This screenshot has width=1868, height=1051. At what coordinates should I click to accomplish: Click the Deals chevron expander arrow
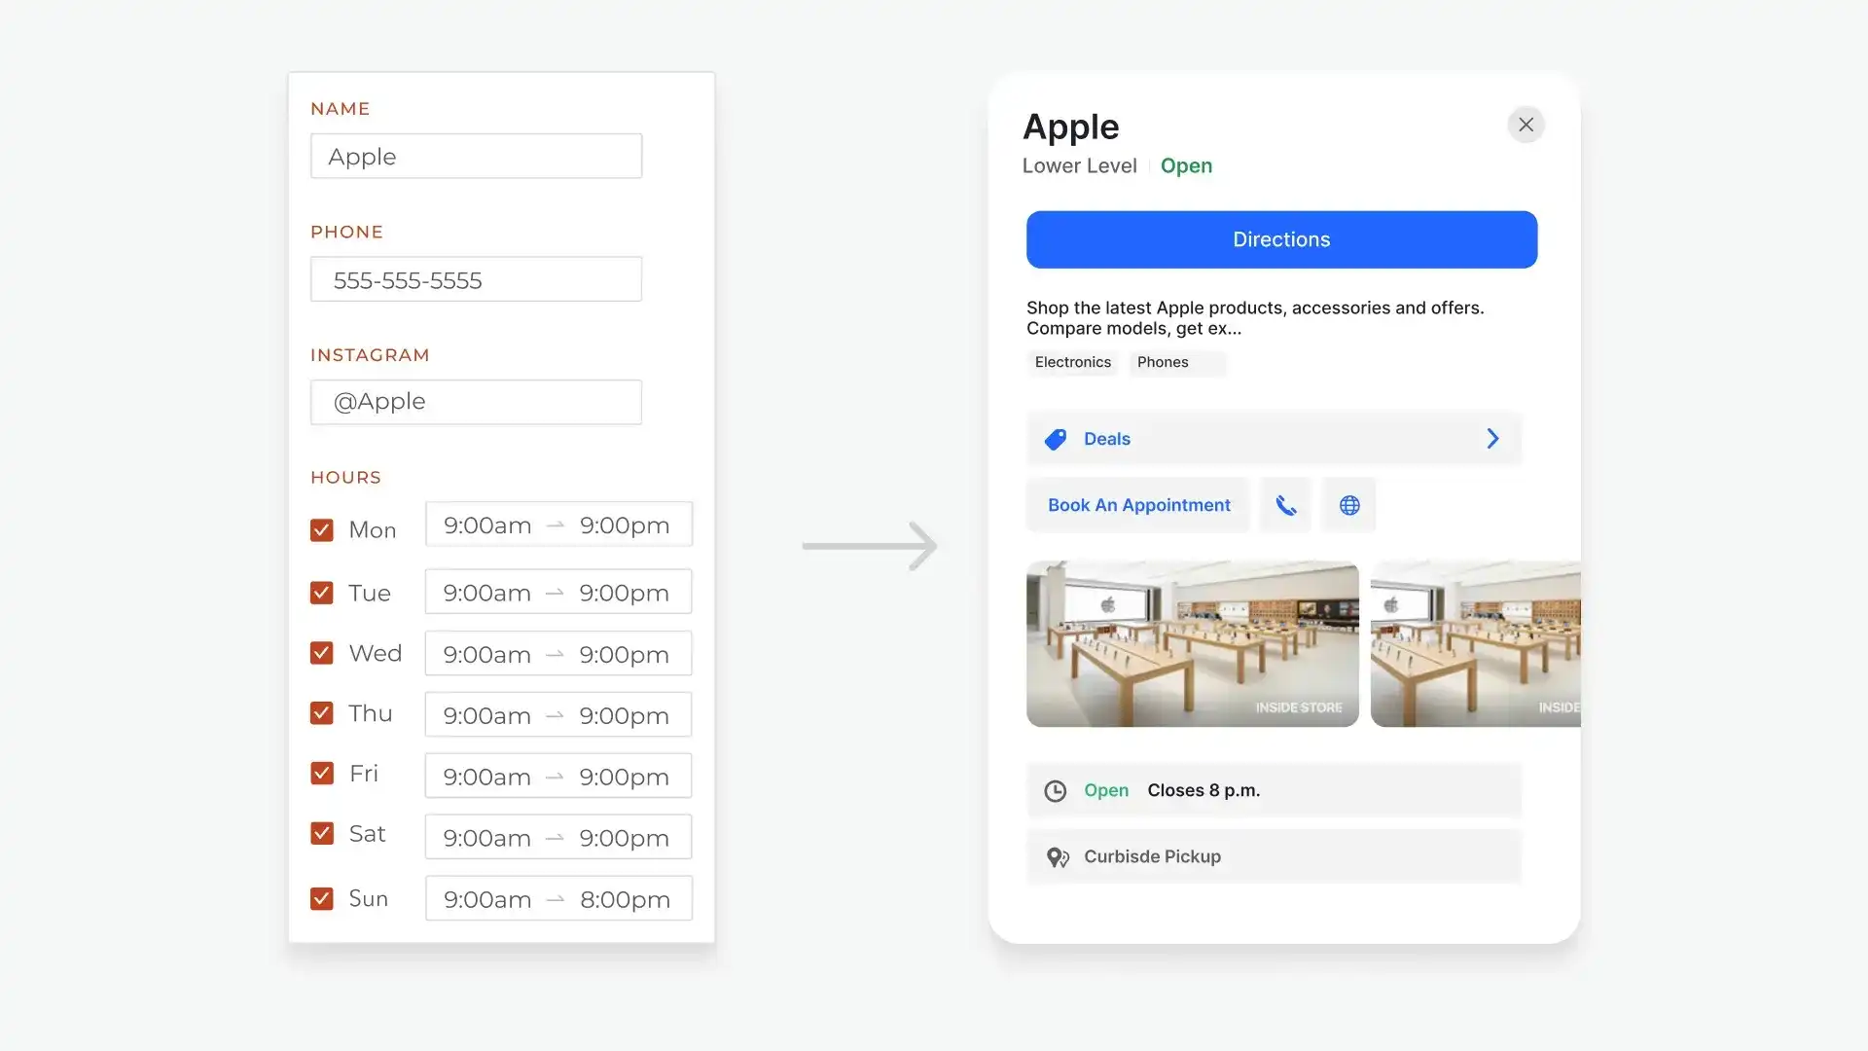(x=1491, y=439)
